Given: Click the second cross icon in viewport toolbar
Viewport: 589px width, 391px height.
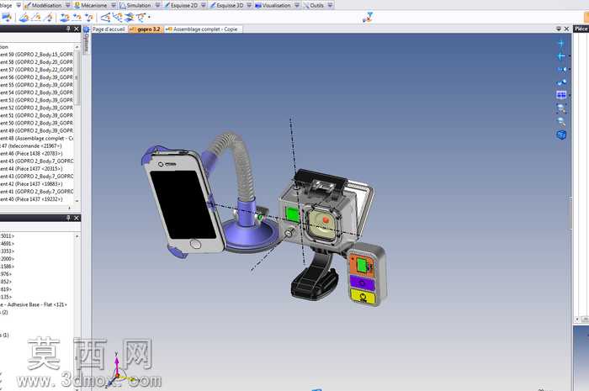Looking at the screenshot, I should tap(561, 56).
